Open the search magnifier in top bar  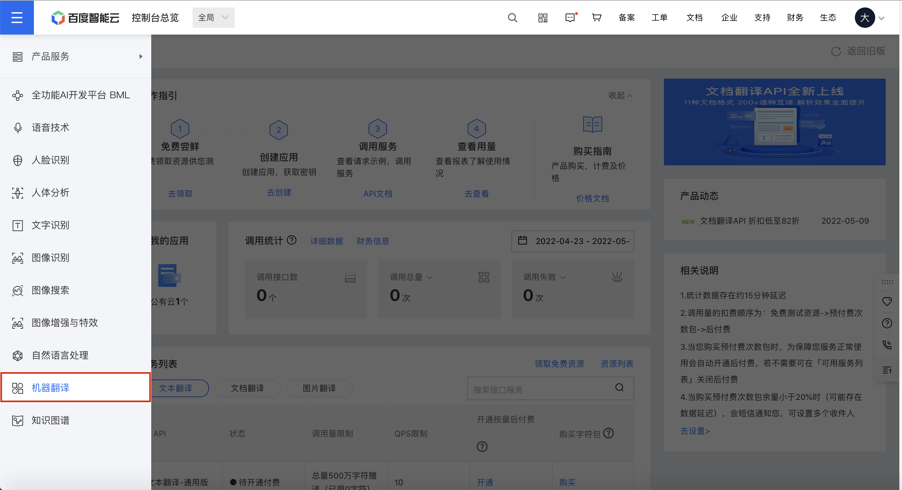pos(512,18)
